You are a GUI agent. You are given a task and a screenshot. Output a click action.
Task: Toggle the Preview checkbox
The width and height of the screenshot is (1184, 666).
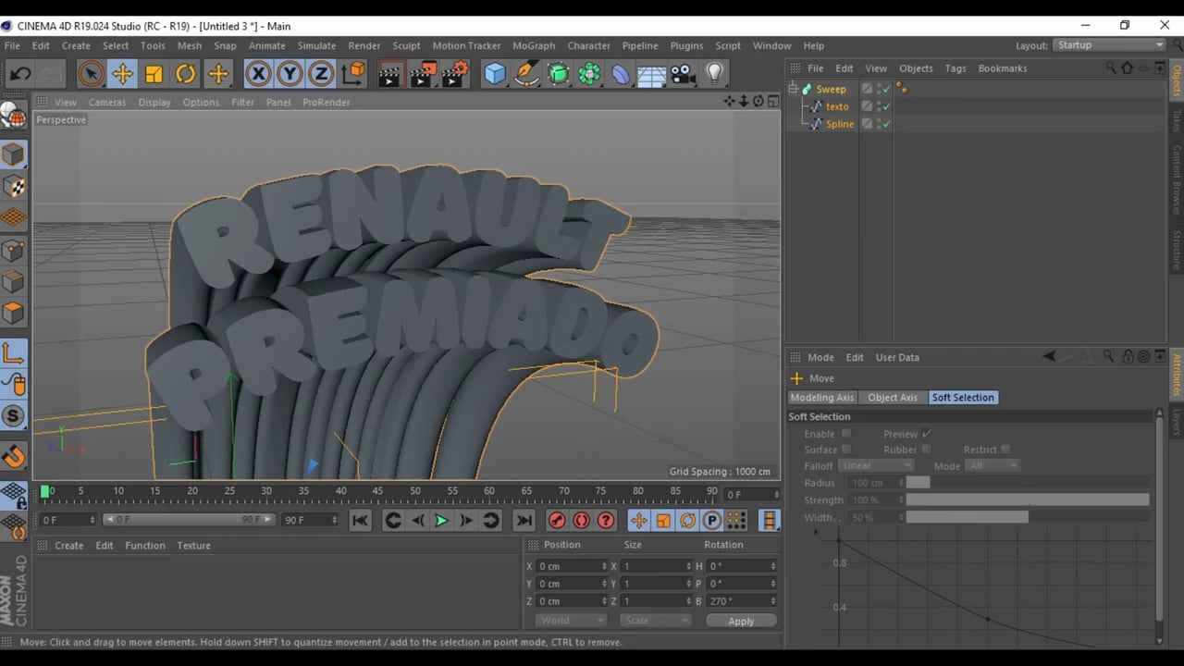point(926,434)
